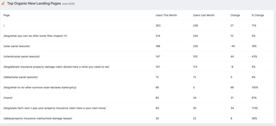
Task: Click the % Change column header
Action: click(x=258, y=15)
